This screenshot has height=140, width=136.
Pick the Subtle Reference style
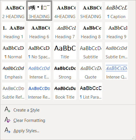coord(13,91)
